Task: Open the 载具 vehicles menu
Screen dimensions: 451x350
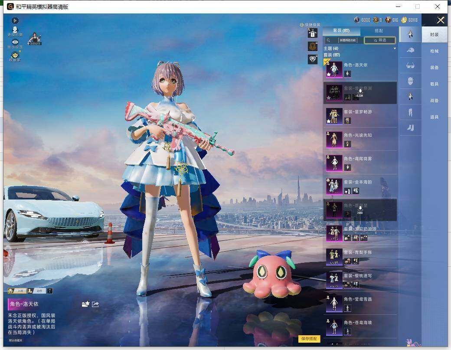Action: pyautogui.click(x=435, y=84)
